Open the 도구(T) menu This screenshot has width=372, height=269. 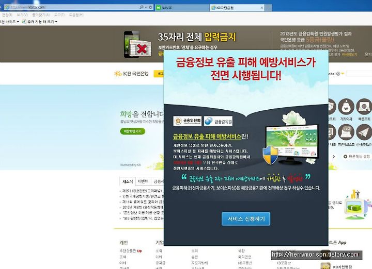coord(59,14)
